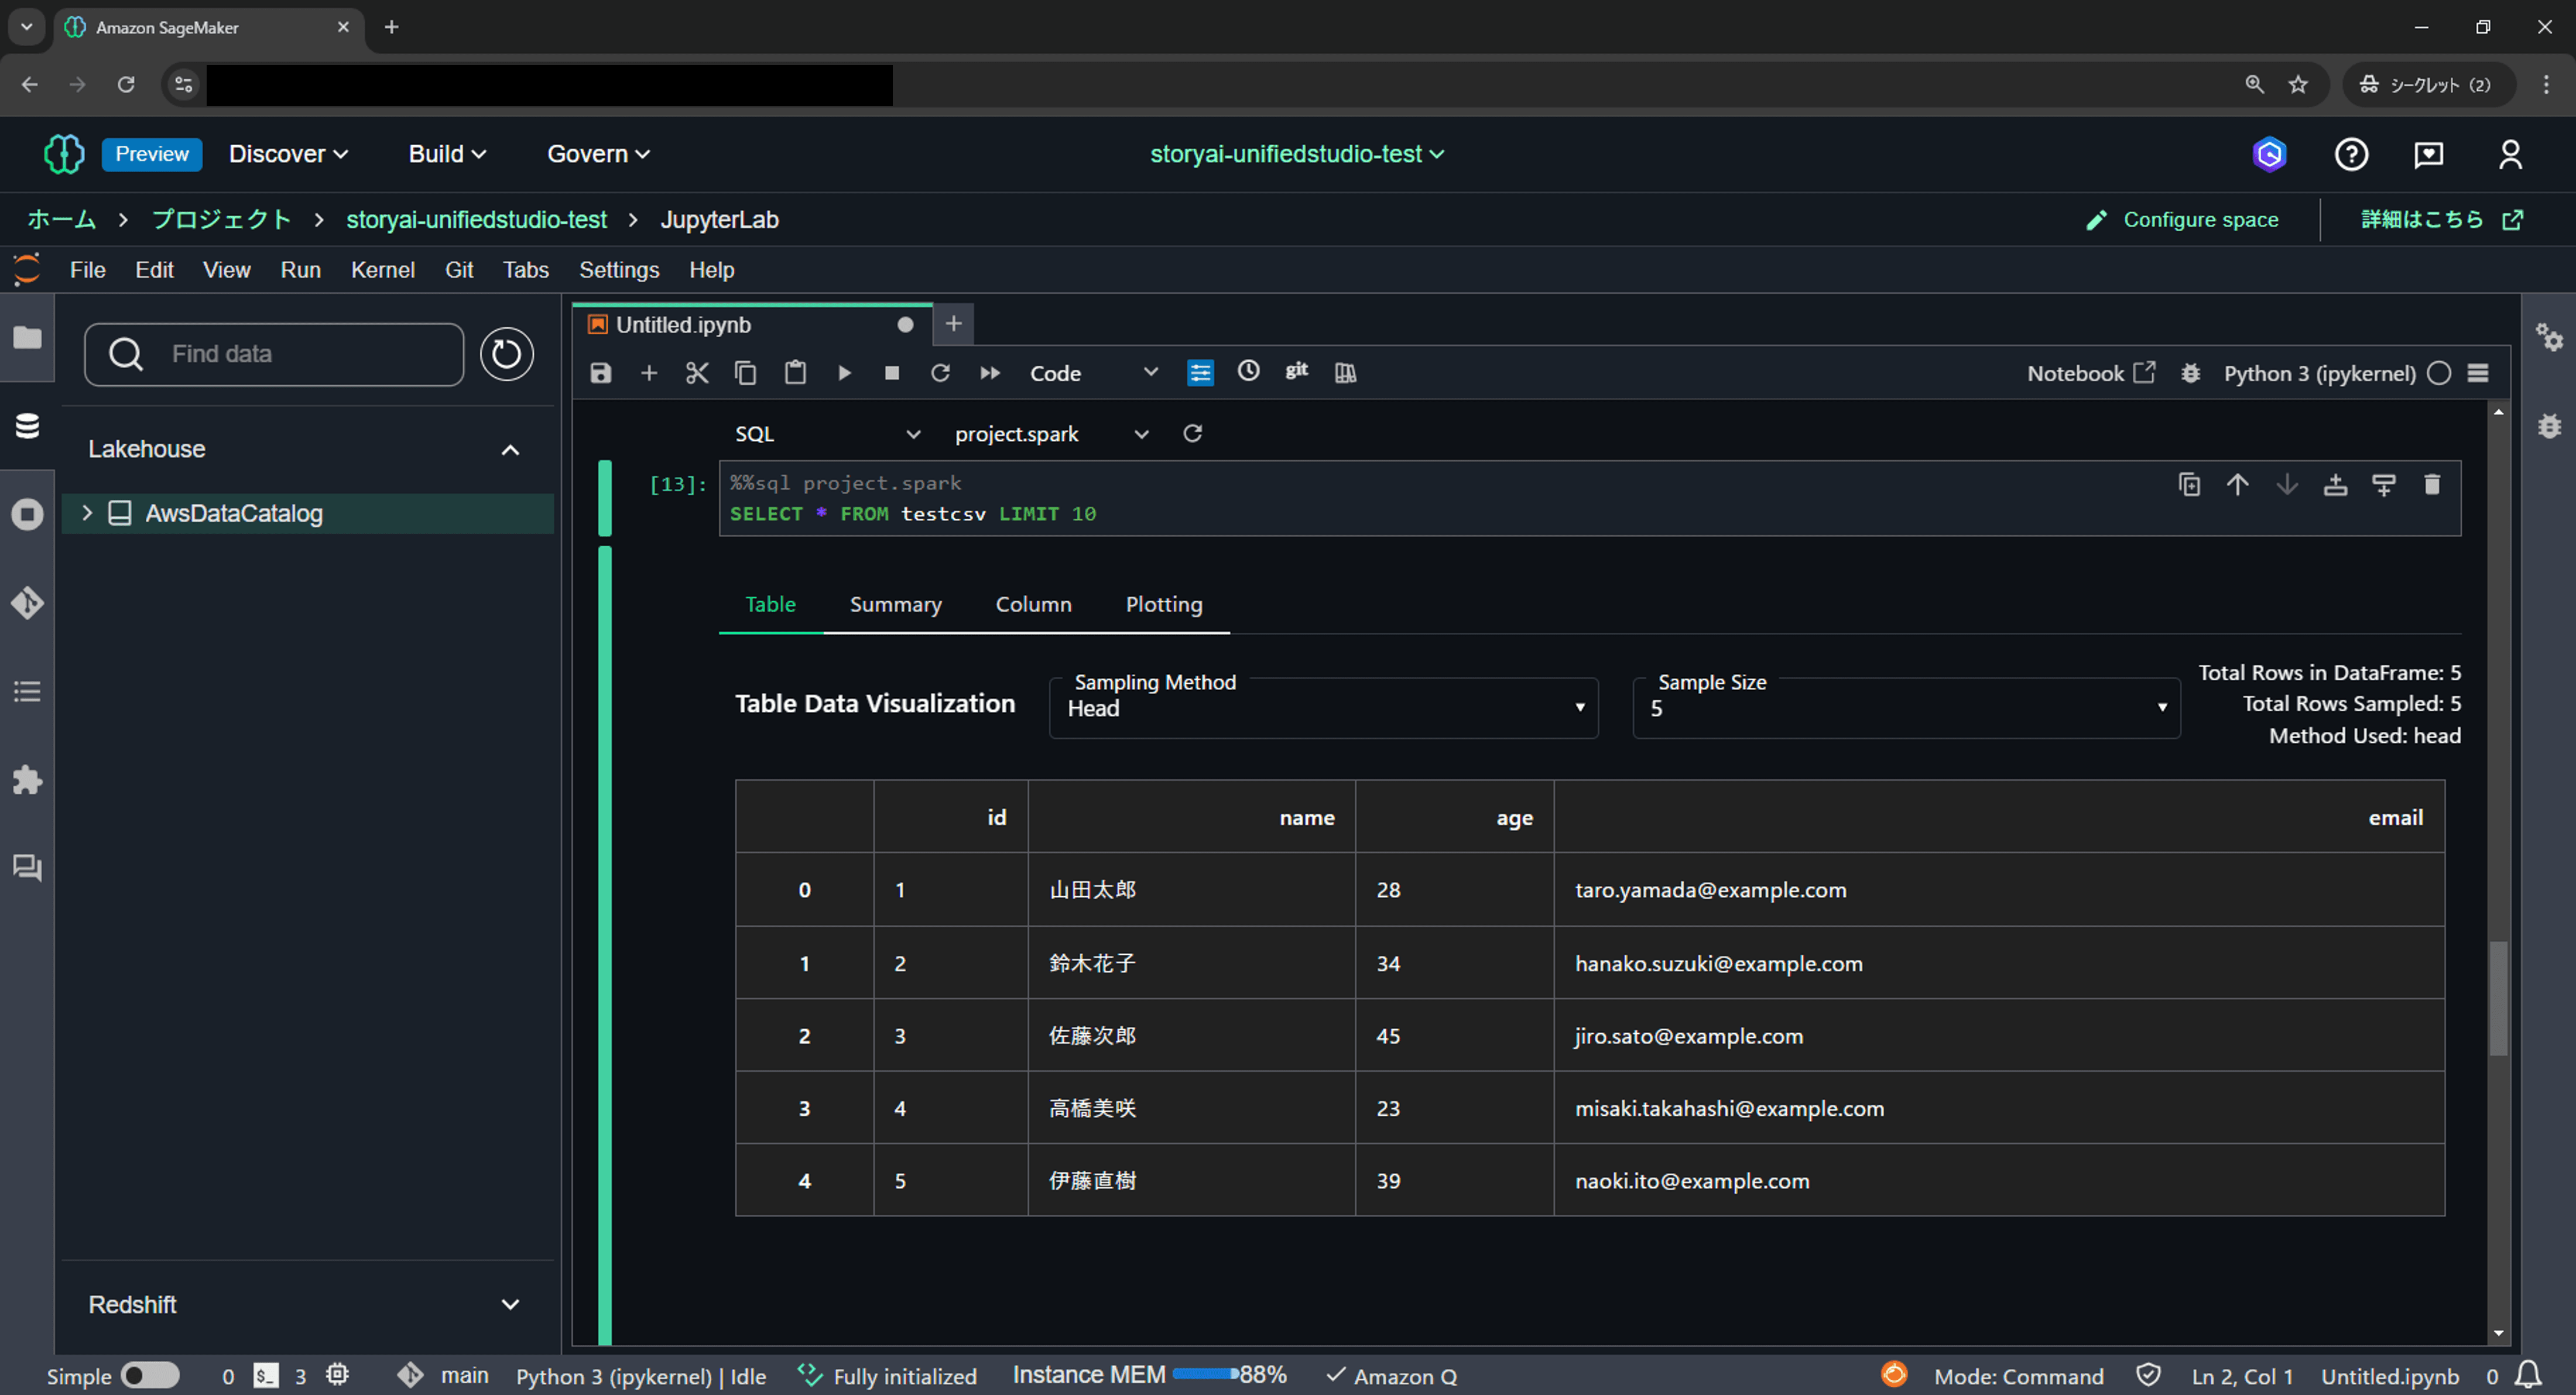Interrupt the kernel with the stop icon
Screen dimensions: 2576x1395
892,373
